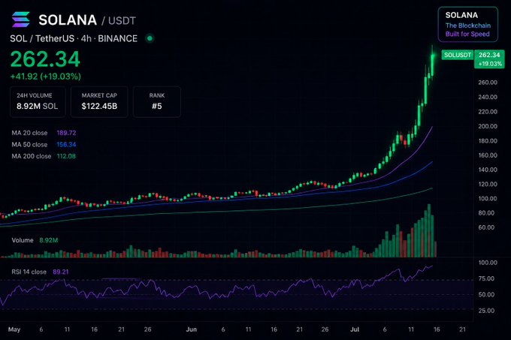Click the 160.00 price axis label
Image resolution: width=511 pixels, height=340 pixels.
click(x=488, y=155)
